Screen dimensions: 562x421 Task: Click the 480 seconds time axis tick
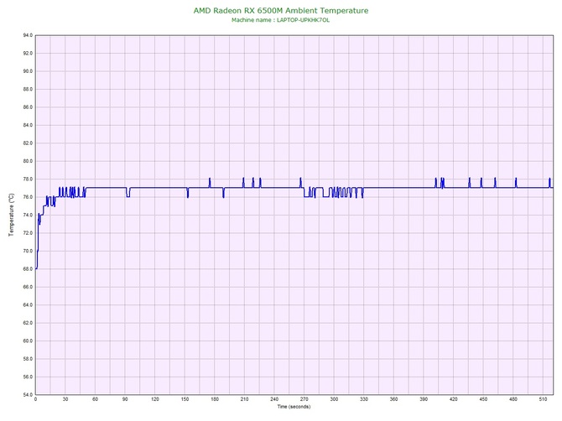513,399
